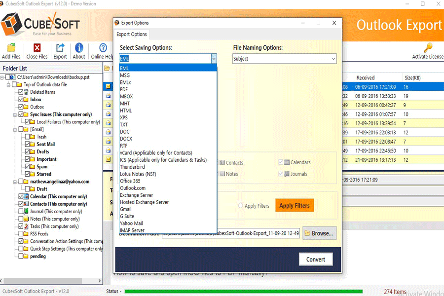Click the Contacts folder icon in tree

pyautogui.click(x=26, y=204)
